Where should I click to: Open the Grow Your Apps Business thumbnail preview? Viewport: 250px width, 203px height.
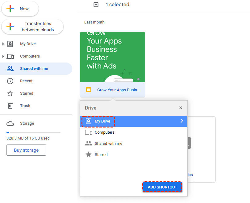coord(113,57)
